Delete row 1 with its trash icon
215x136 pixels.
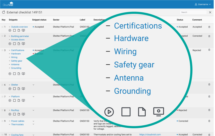coord(209,27)
